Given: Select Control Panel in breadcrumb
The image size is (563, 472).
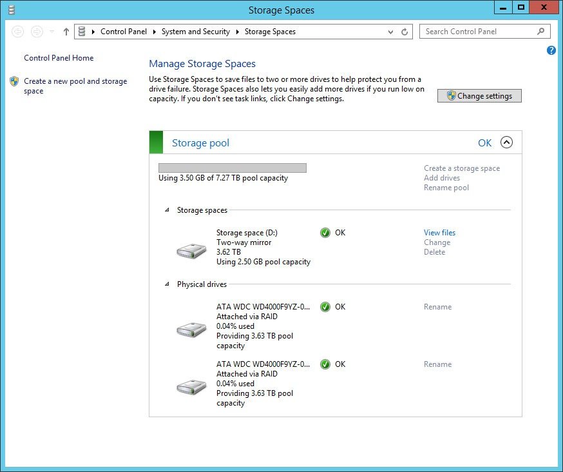Looking at the screenshot, I should pos(124,32).
